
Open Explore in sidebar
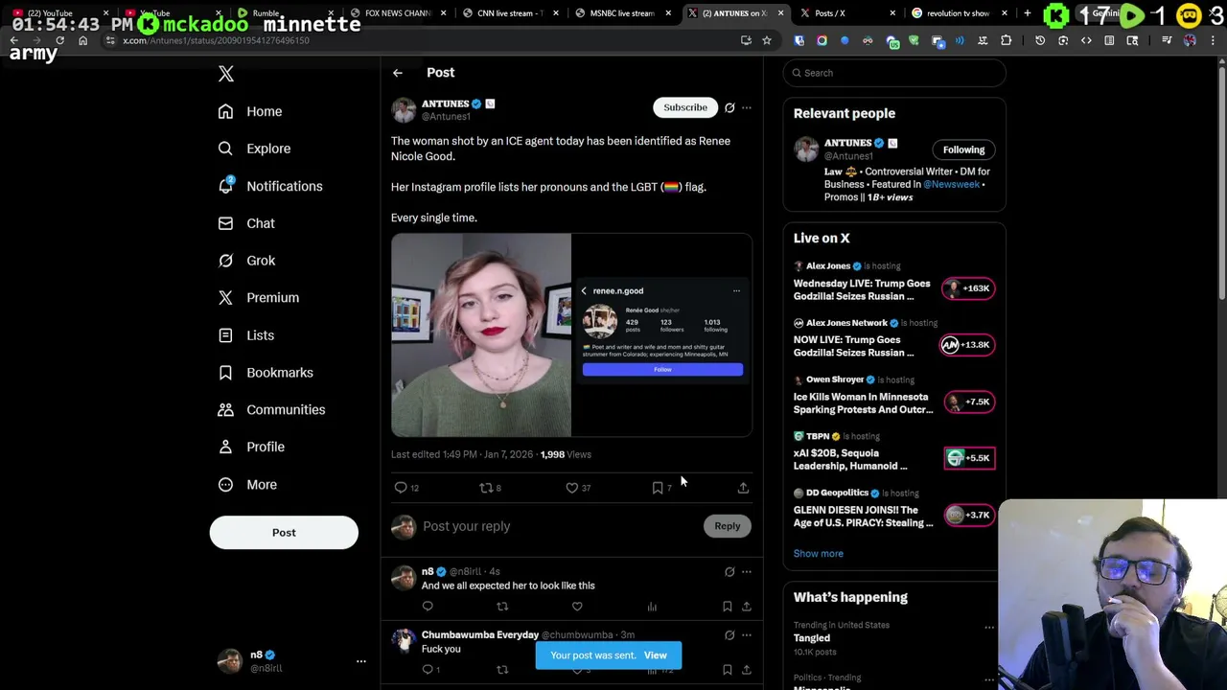[x=254, y=149]
